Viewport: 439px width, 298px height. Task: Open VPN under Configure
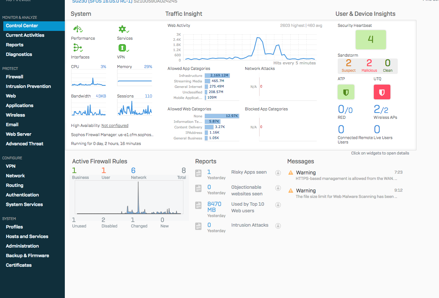pos(11,166)
